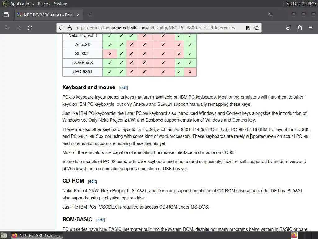Click the tracking protection shield icon
Image resolution: width=318 pixels, height=239 pixels.
tap(61, 28)
